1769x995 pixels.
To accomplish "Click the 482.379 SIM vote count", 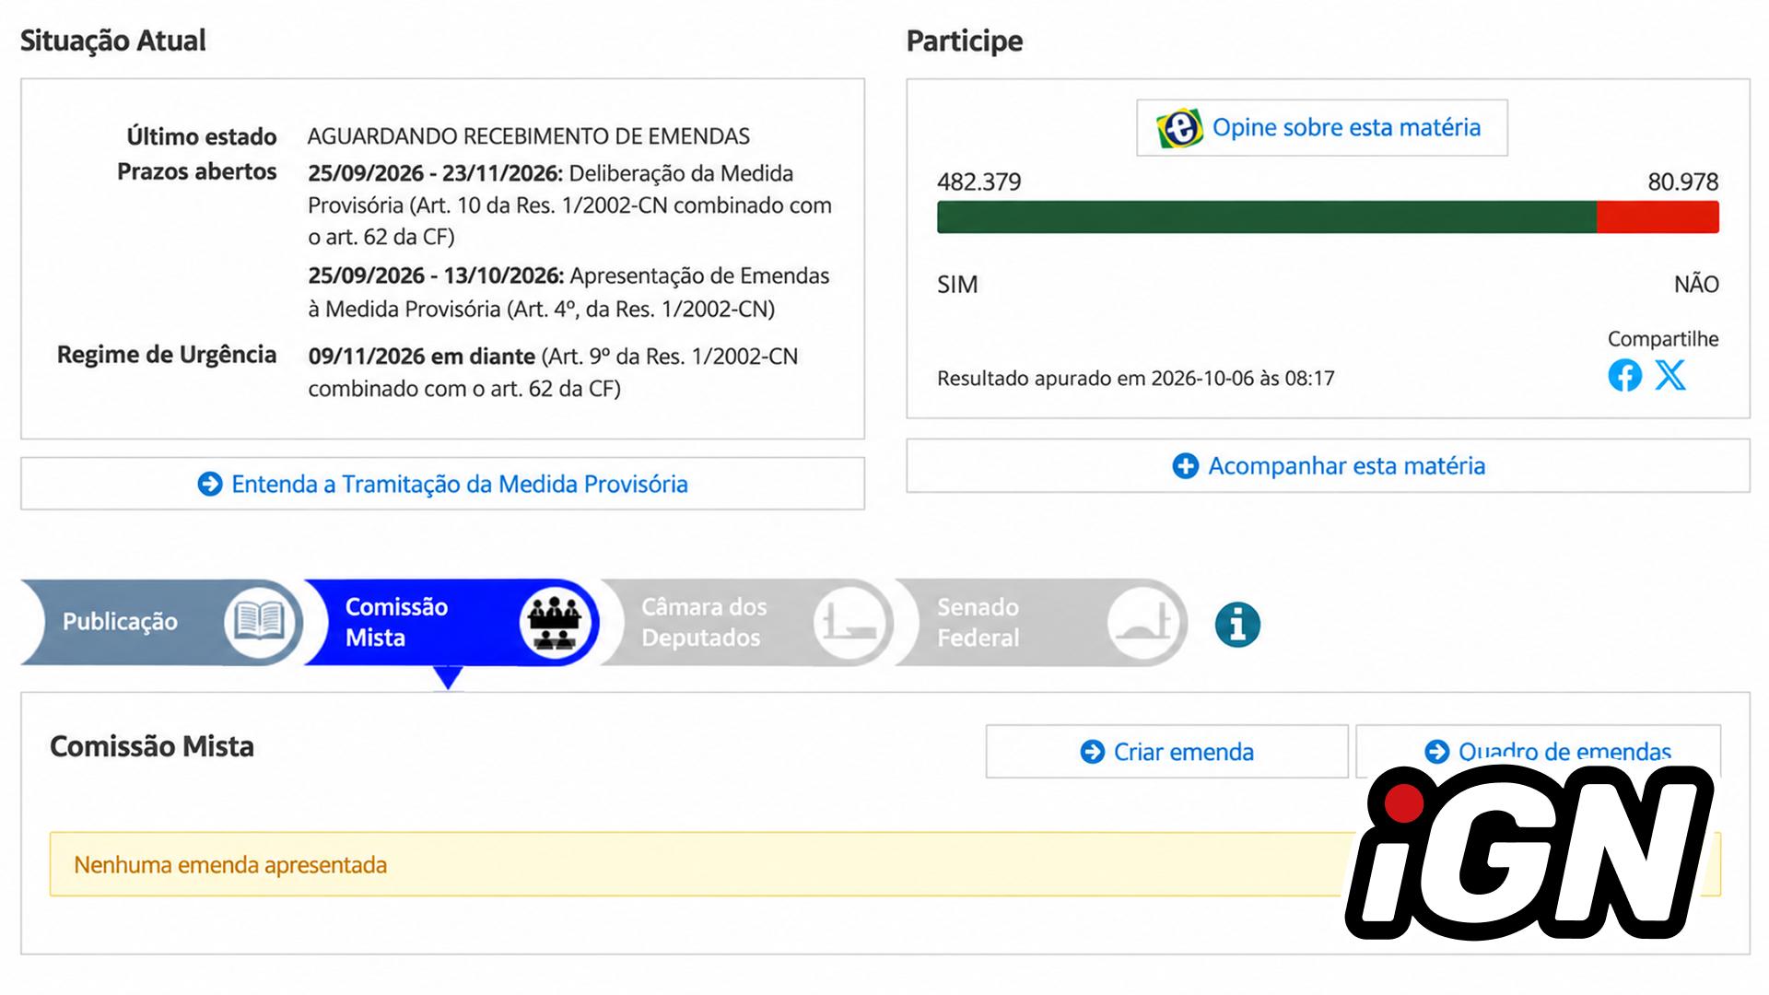I will pos(978,181).
